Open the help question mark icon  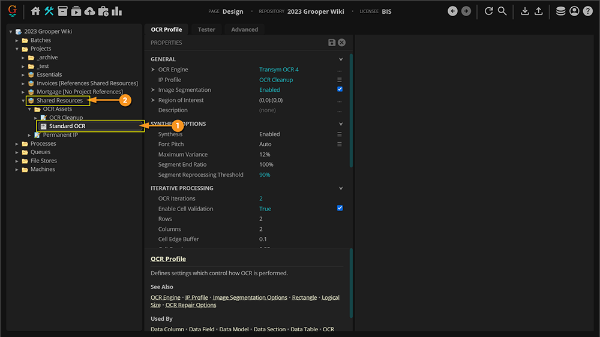pos(587,11)
